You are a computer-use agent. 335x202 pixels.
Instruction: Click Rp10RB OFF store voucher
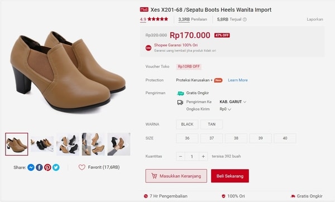[x=189, y=66]
